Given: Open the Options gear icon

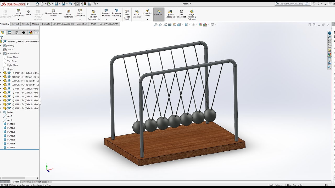Looking at the screenshot, I should (x=94, y=4).
